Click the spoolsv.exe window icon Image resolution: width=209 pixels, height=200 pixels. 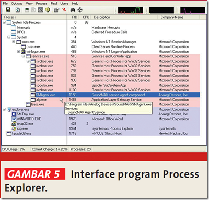(x=33, y=85)
